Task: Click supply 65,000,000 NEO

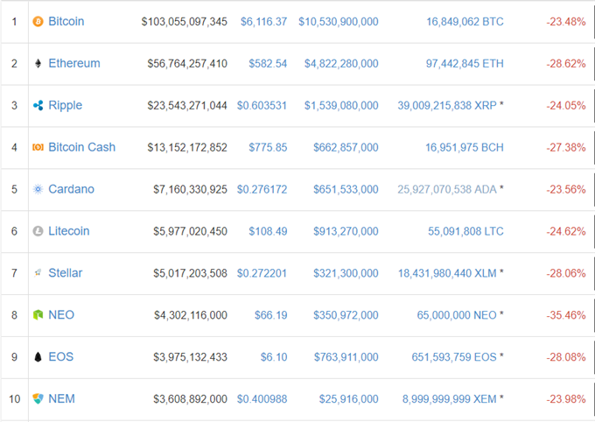Action: point(457,315)
